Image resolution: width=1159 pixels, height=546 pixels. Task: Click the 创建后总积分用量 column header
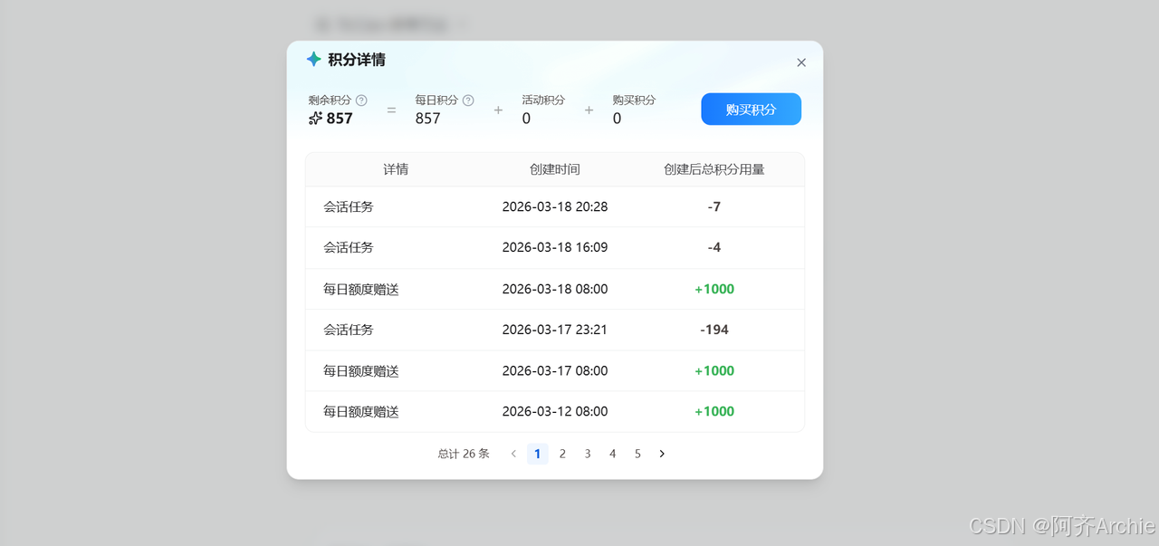pyautogui.click(x=714, y=169)
